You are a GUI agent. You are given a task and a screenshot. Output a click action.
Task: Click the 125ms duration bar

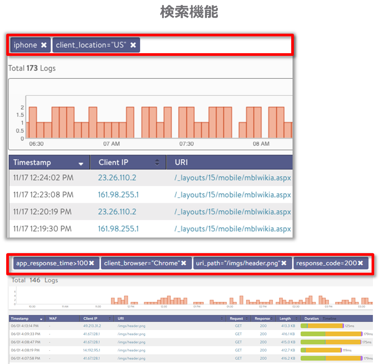tap(322, 326)
